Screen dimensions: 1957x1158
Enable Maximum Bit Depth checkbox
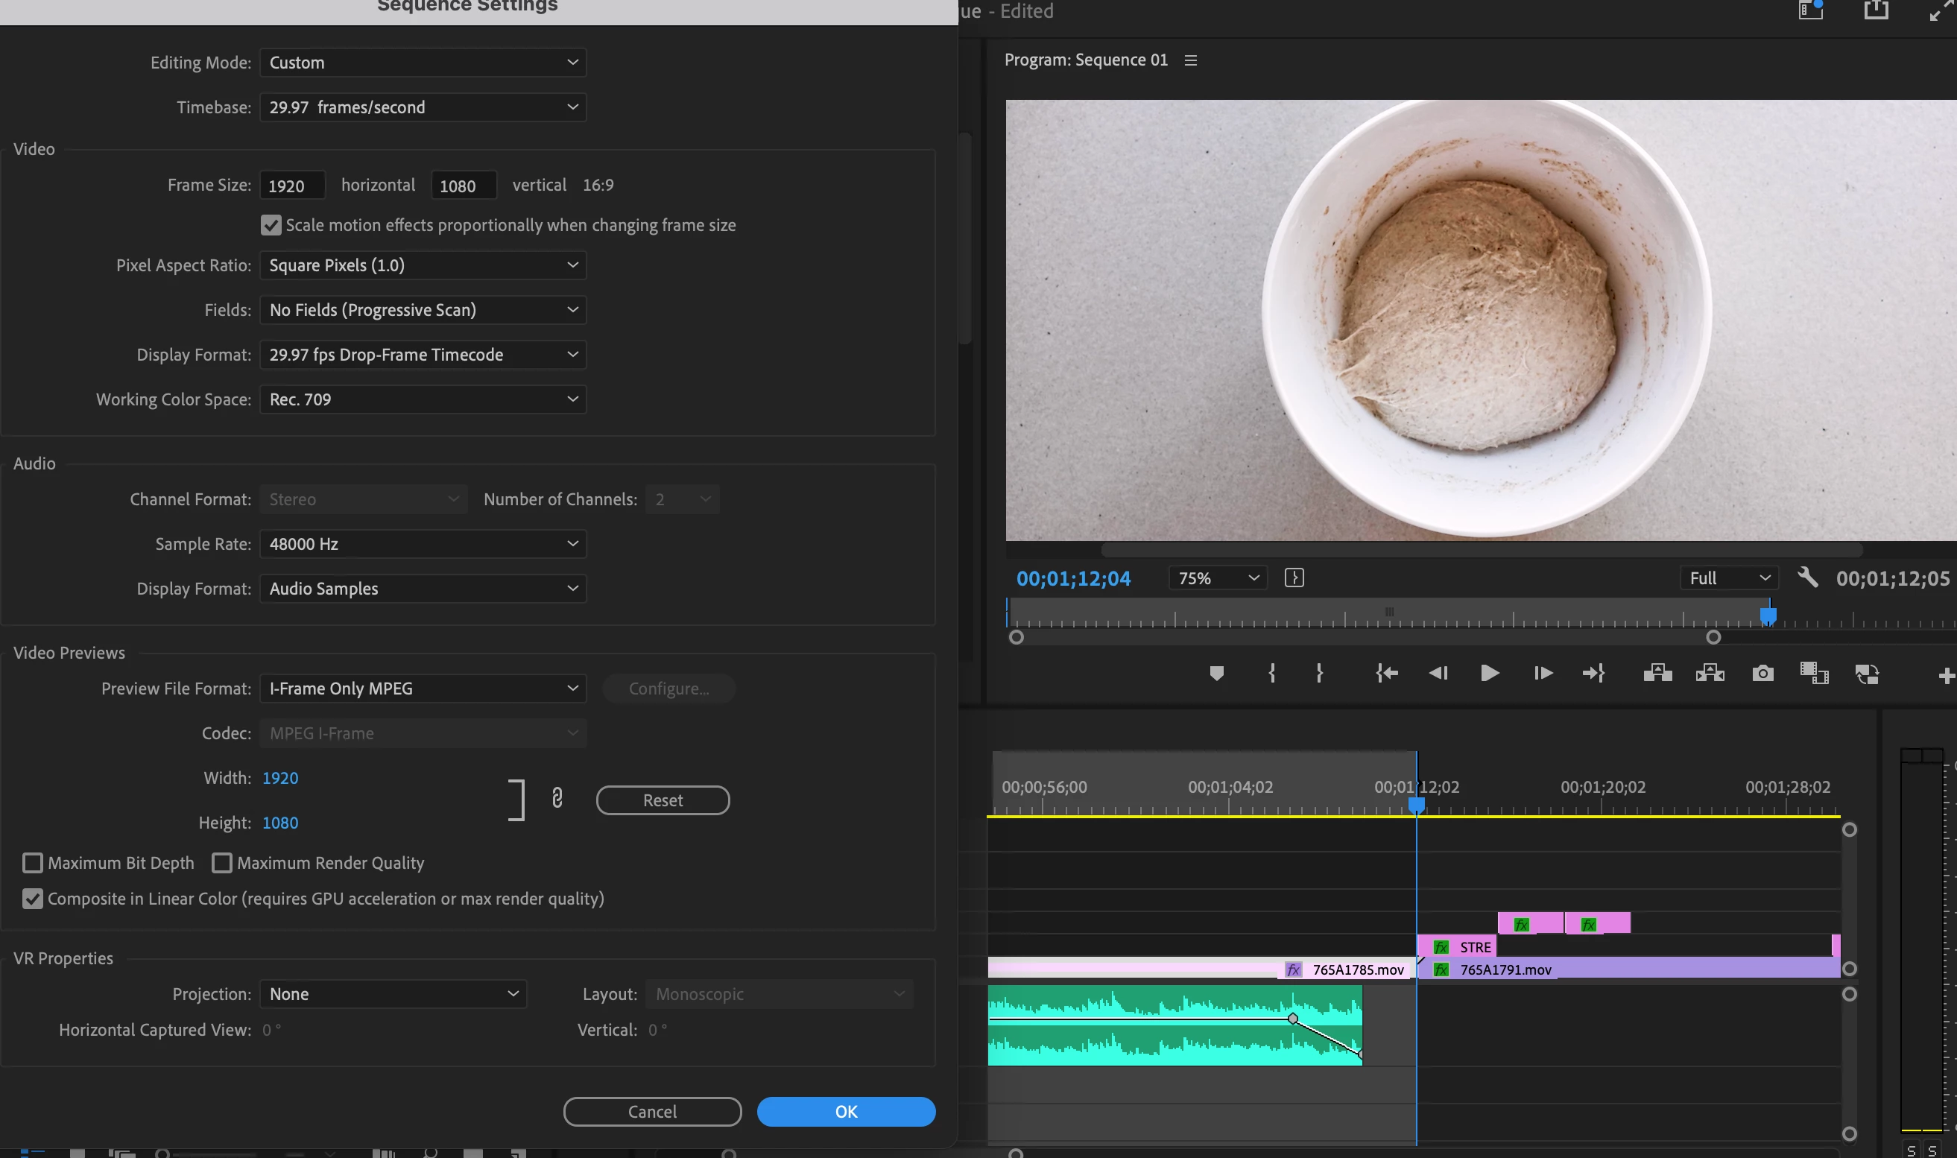coord(32,863)
